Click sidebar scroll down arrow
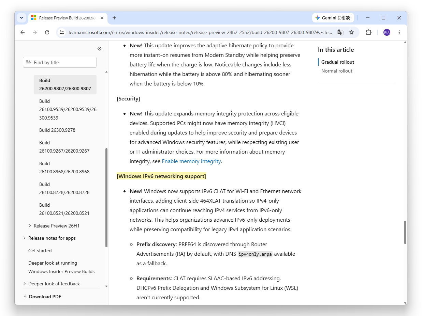 point(106,286)
